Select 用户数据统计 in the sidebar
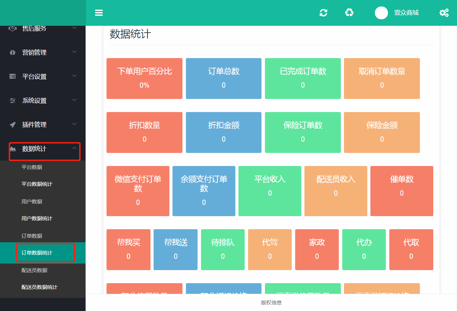 pos(37,219)
